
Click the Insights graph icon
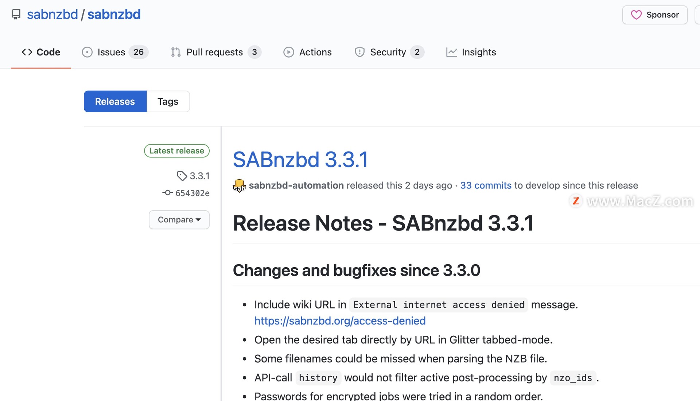(451, 52)
